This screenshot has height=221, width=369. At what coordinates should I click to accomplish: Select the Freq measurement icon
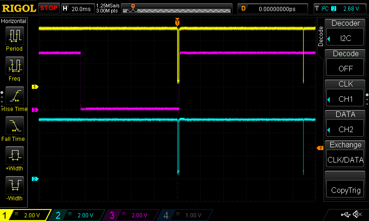pyautogui.click(x=14, y=66)
